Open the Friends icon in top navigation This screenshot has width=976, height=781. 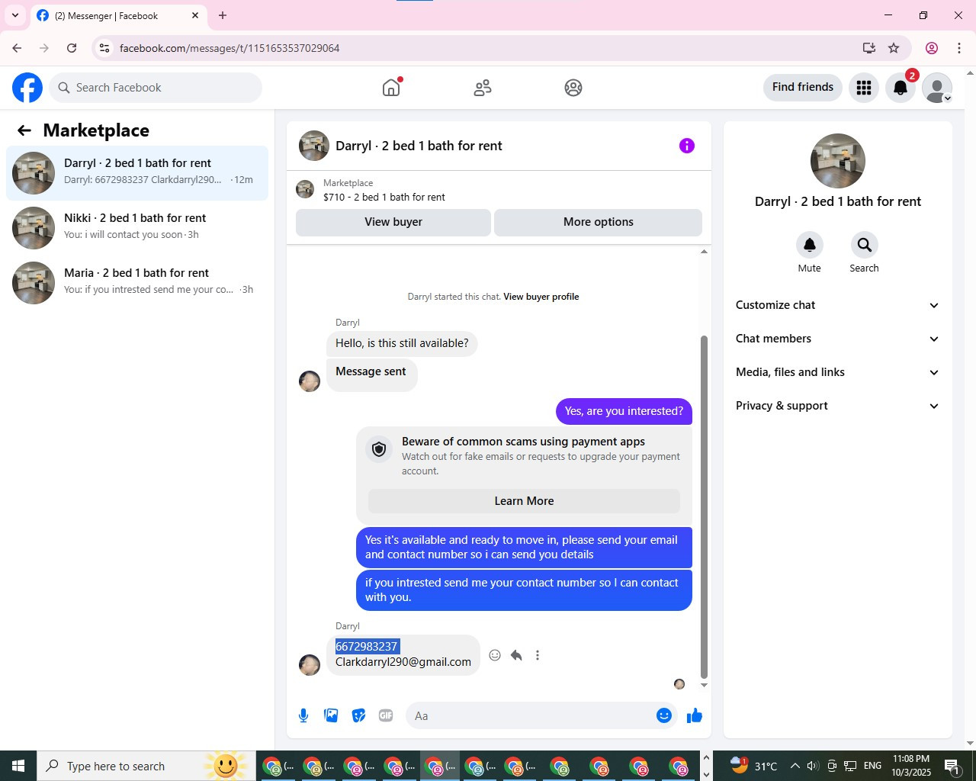click(x=483, y=88)
